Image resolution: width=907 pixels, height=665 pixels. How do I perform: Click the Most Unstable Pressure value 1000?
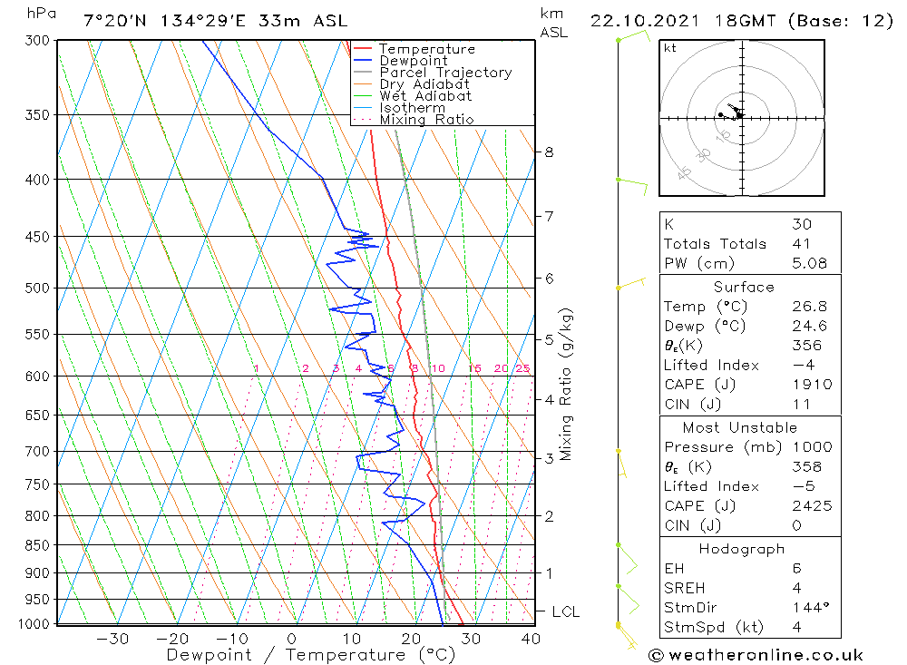(812, 446)
